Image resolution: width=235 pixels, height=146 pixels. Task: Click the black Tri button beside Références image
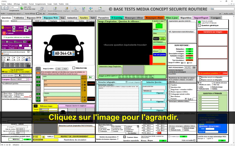click(x=36, y=106)
